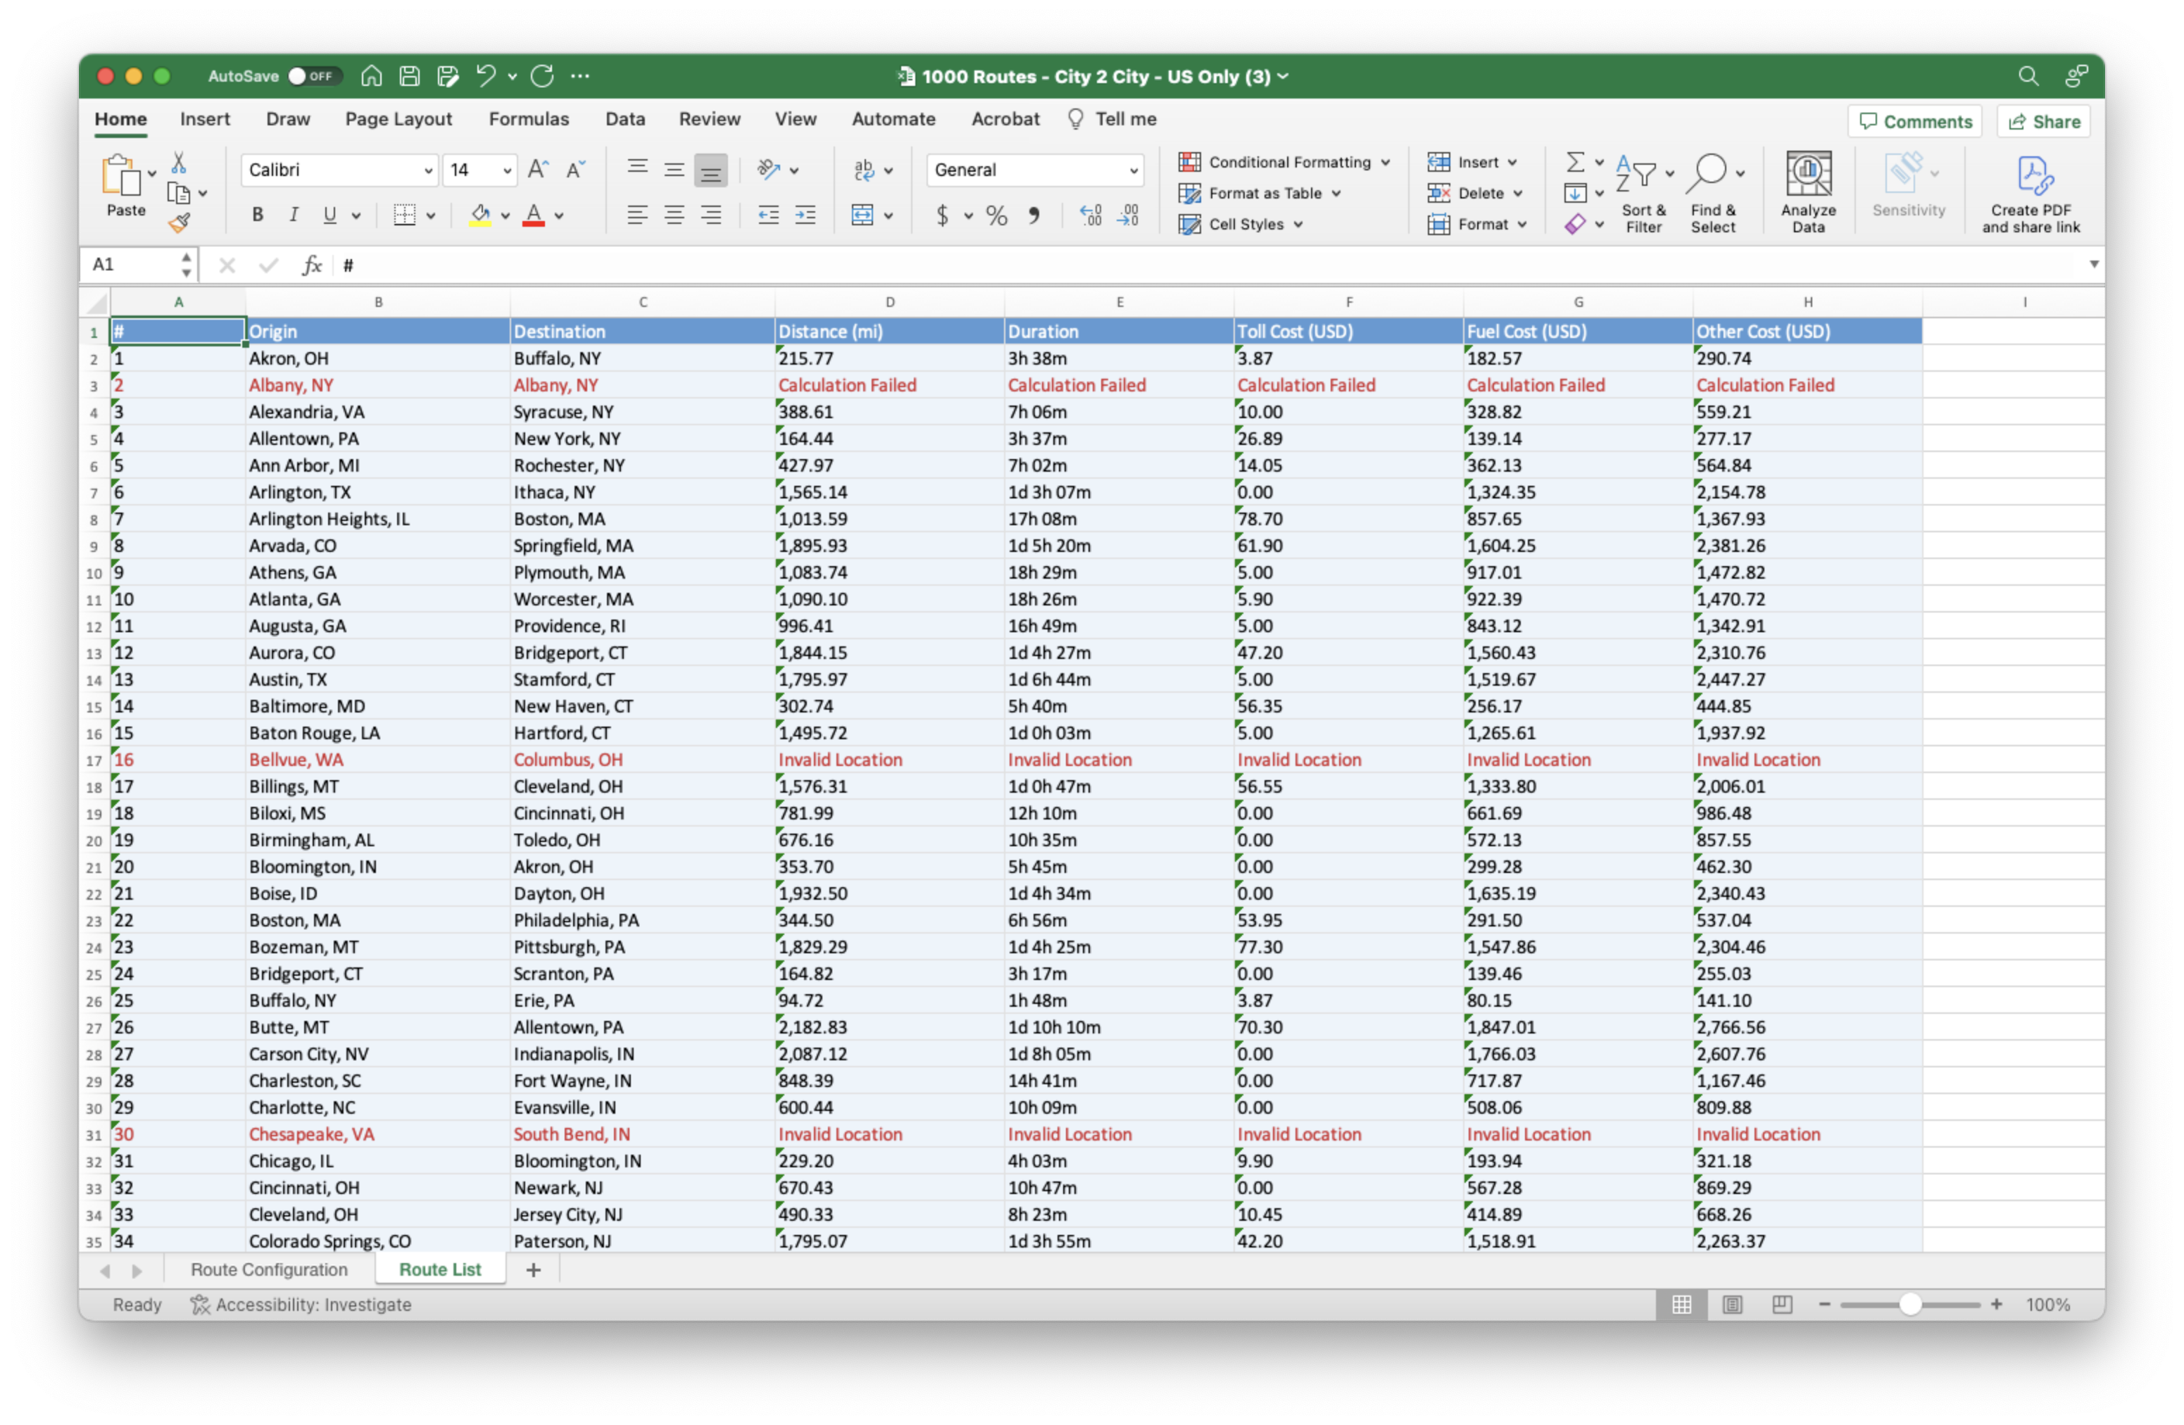Align text to top
This screenshot has height=1425, width=2184.
click(x=638, y=169)
